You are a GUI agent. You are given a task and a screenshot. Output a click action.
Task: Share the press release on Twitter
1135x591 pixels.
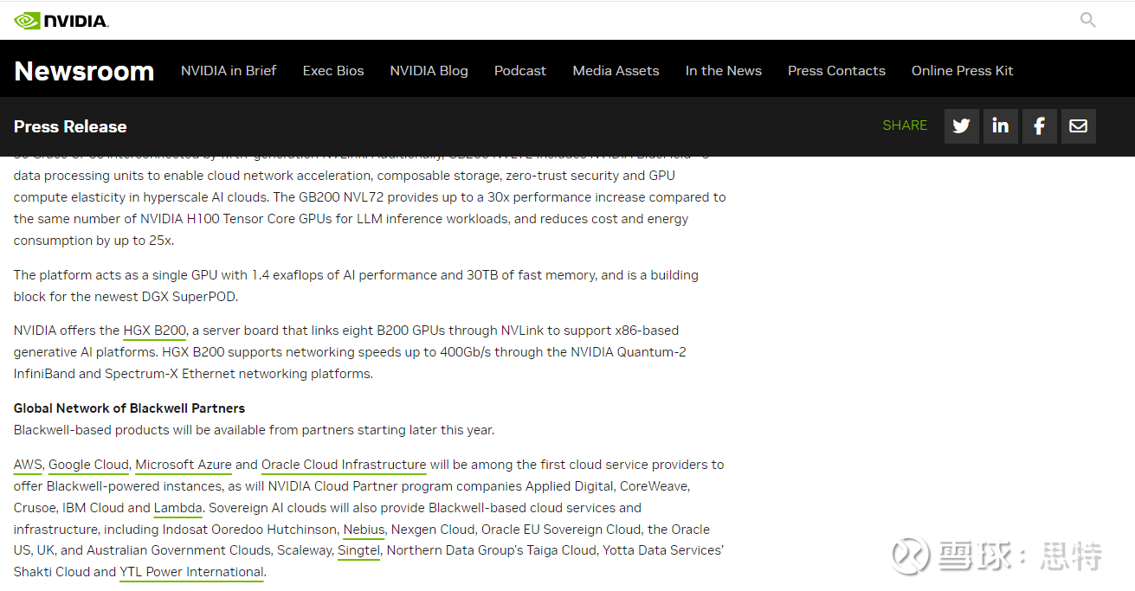tap(961, 126)
